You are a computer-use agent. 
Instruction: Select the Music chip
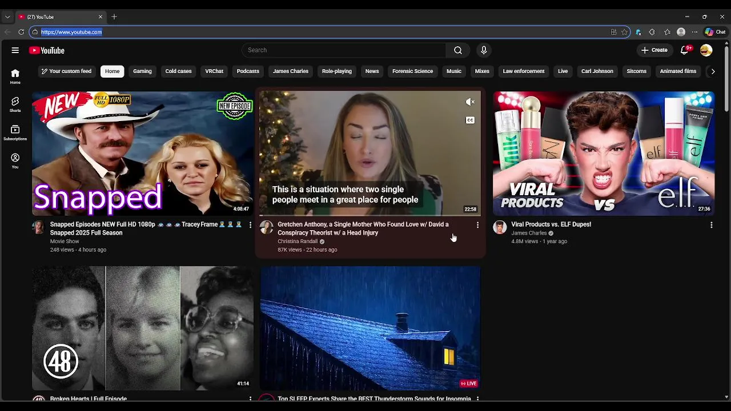[x=454, y=71]
